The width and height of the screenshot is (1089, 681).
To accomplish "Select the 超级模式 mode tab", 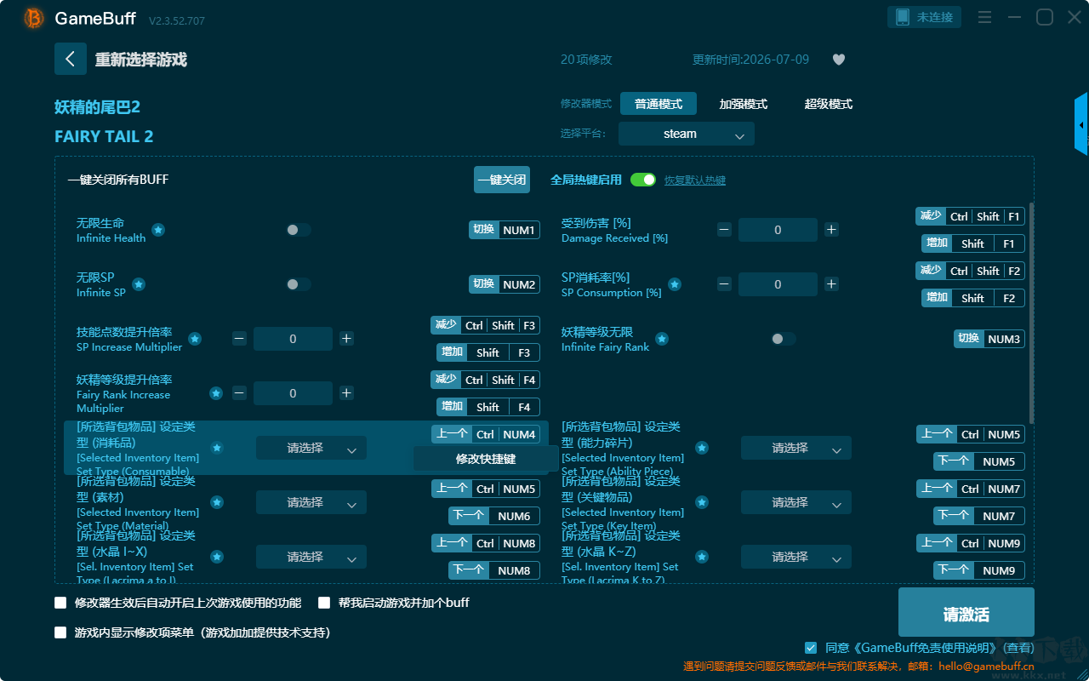I will click(829, 104).
